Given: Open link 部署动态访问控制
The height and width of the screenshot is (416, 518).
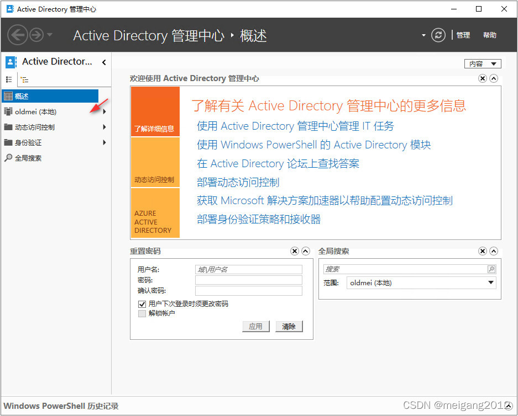Looking at the screenshot, I should 238,182.
